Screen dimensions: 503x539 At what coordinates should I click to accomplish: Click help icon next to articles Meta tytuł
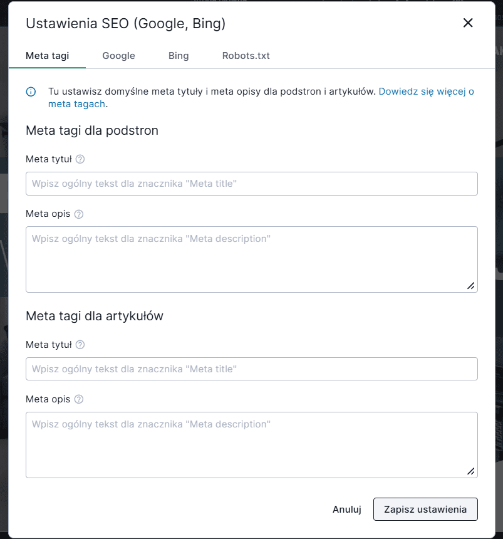(x=80, y=345)
